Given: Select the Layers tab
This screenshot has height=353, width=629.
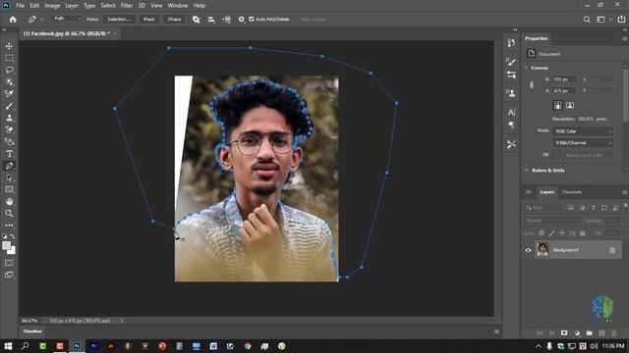Looking at the screenshot, I should coord(546,192).
